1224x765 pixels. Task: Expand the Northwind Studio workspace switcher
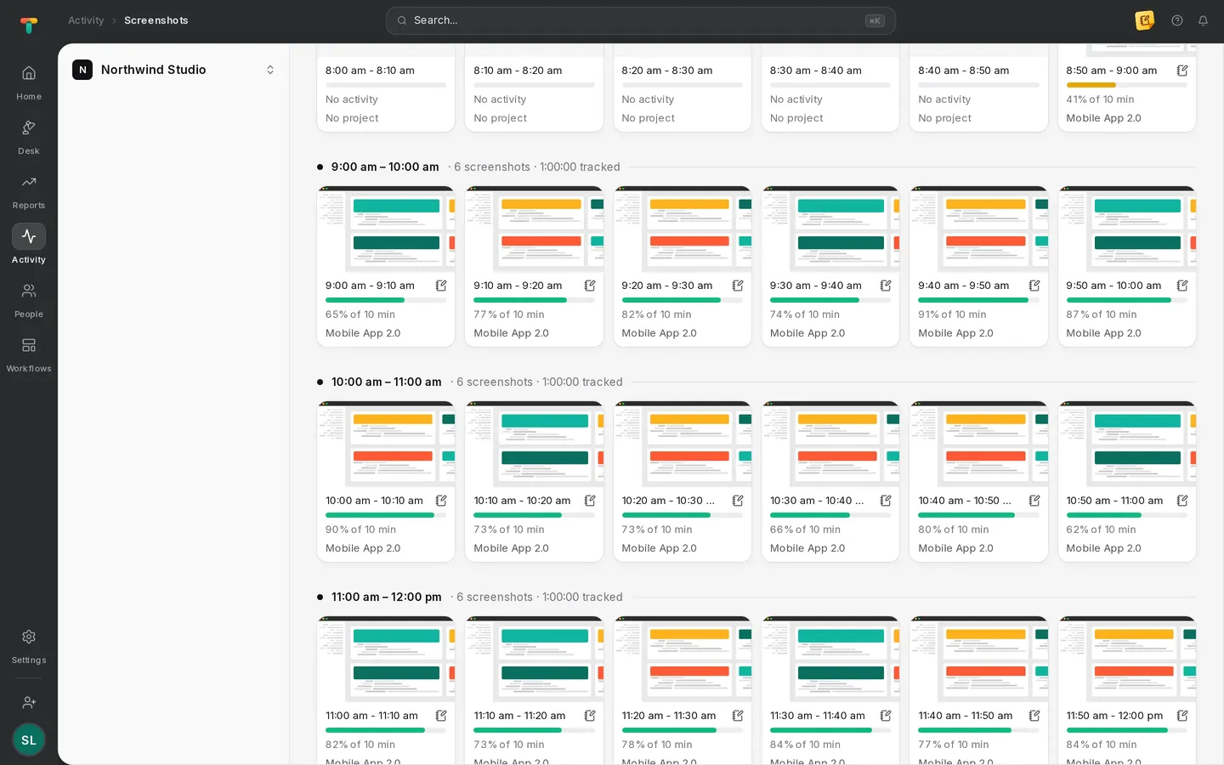(173, 70)
